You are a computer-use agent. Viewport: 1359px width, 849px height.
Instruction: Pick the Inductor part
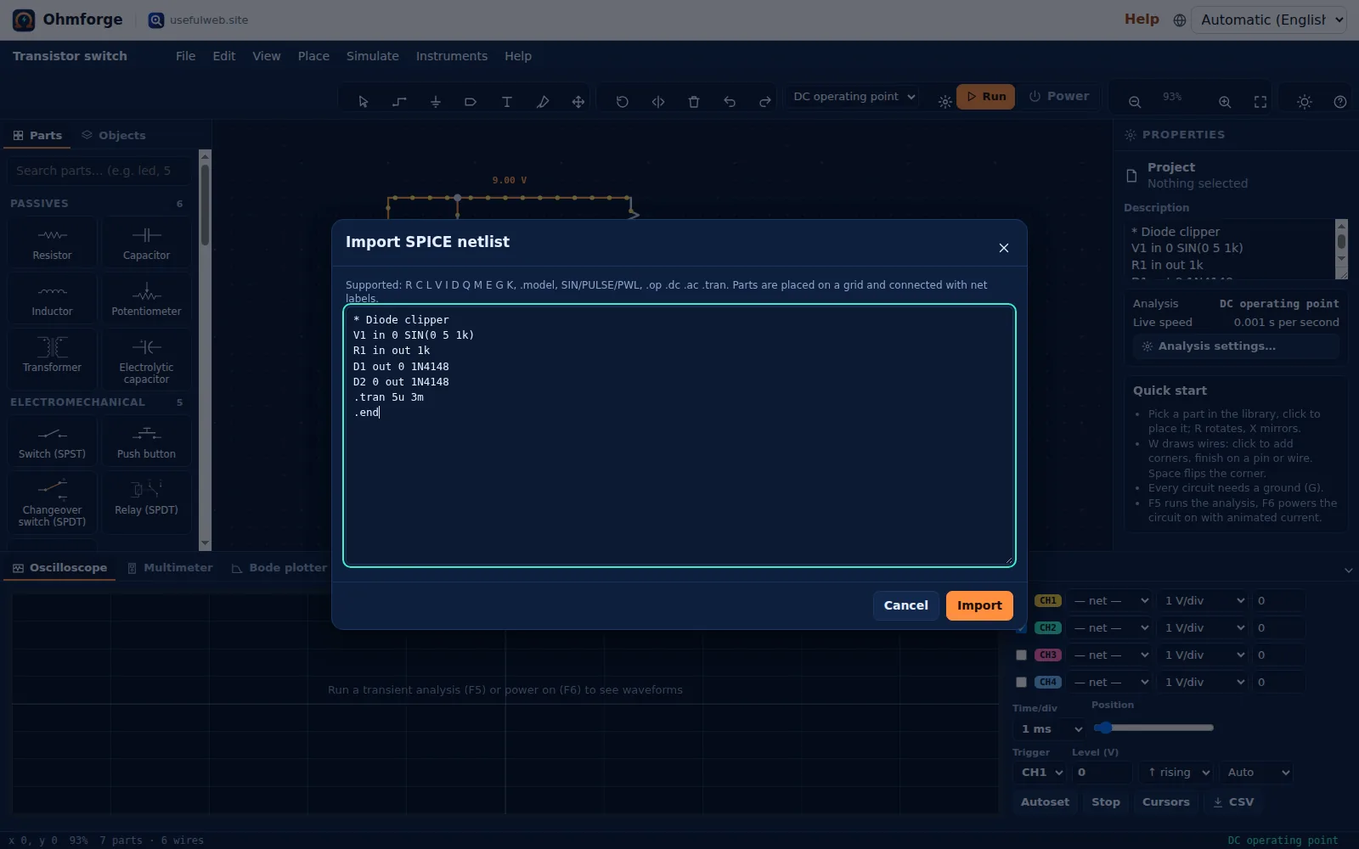[52, 299]
